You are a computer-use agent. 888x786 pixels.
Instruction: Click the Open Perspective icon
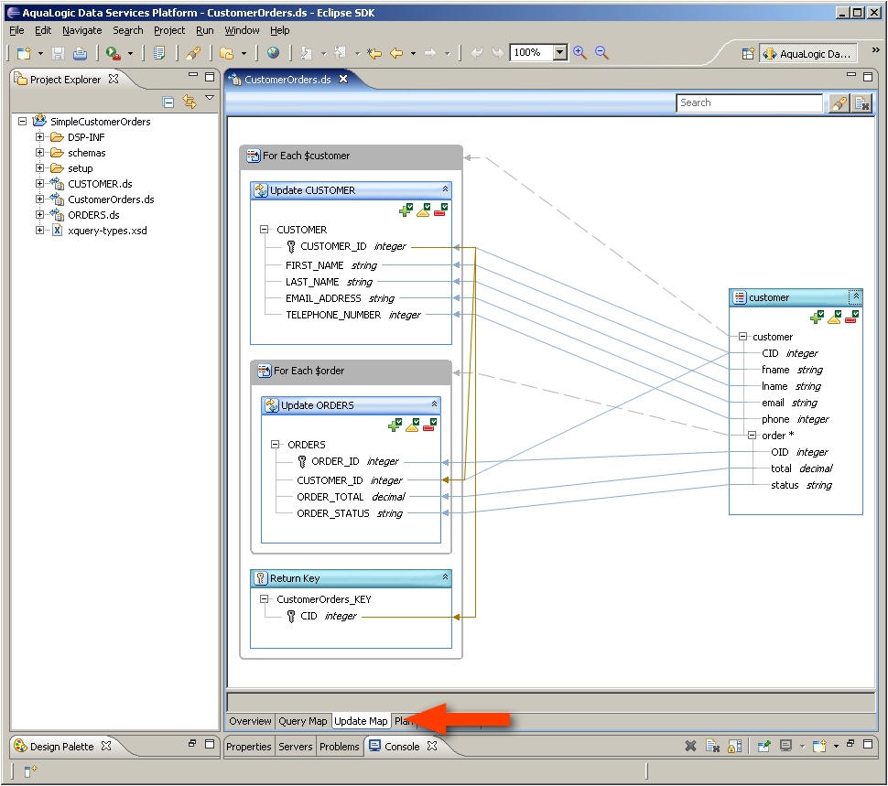click(x=748, y=53)
